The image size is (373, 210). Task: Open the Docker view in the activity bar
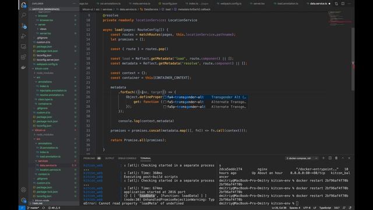23,68
